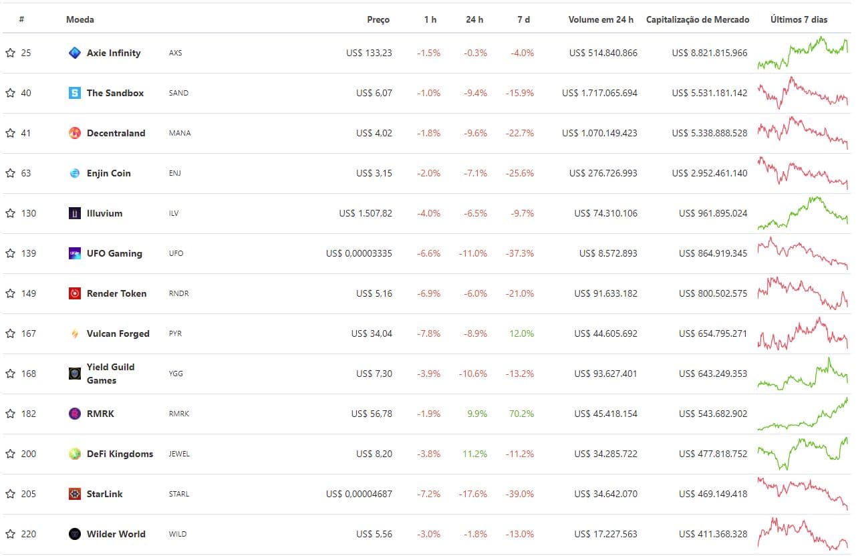
Task: Click The Sandbox volume US$ 1.717.065.694
Action: pyautogui.click(x=599, y=93)
